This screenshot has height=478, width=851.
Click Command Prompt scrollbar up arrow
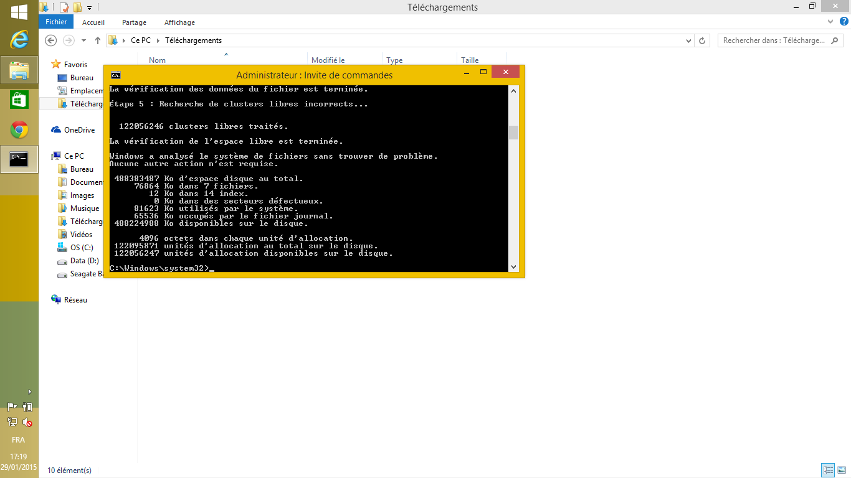pyautogui.click(x=514, y=90)
